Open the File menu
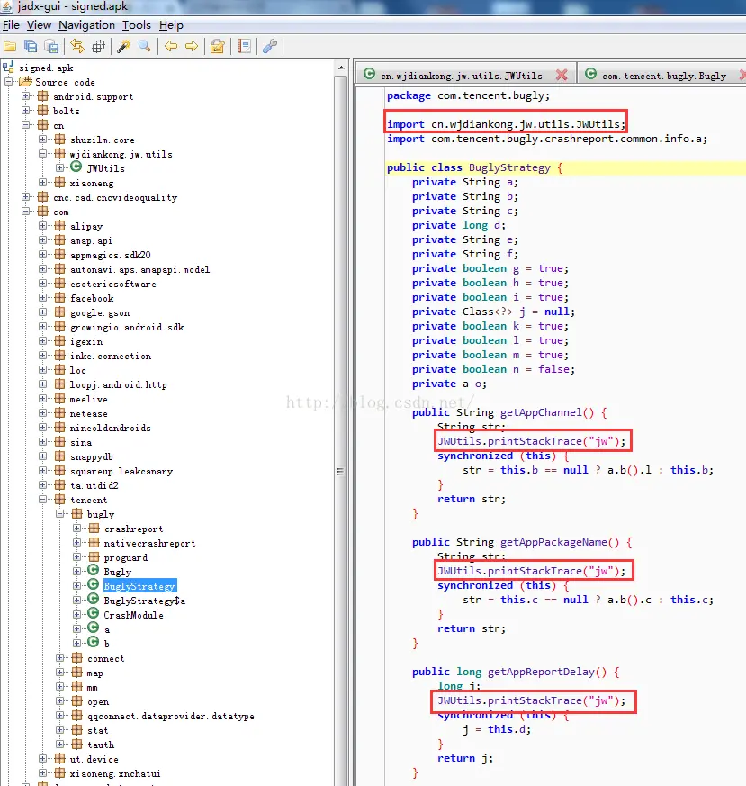The image size is (746, 786). tap(11, 25)
